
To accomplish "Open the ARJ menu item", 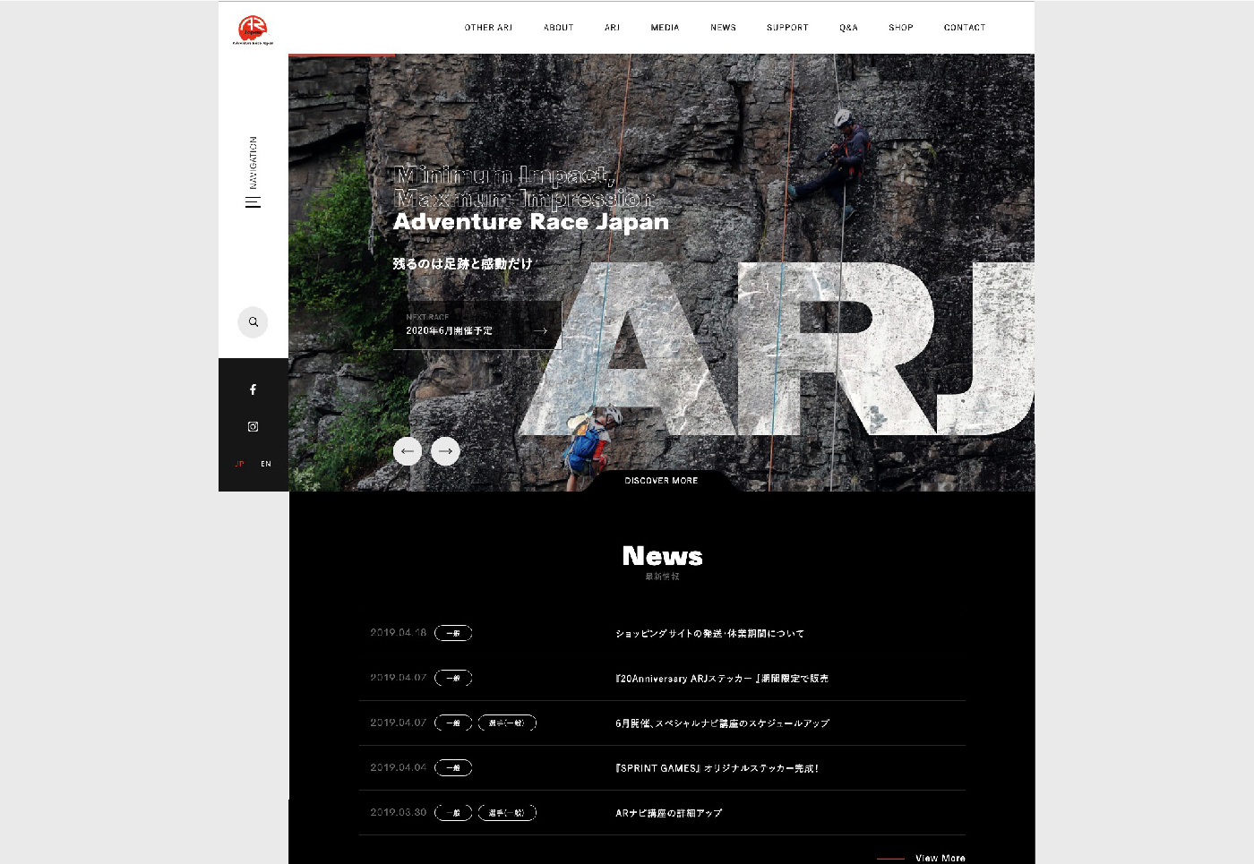I will [x=612, y=28].
